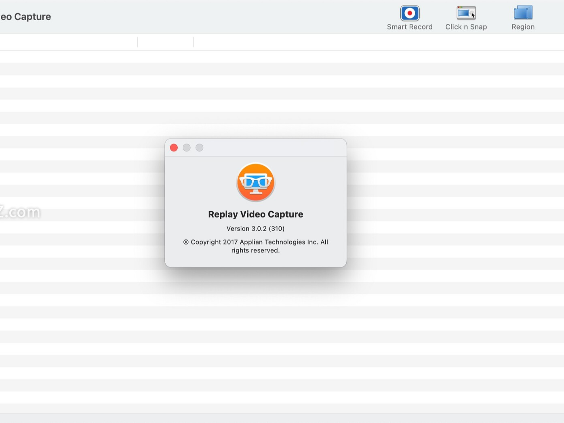Viewport: 564px width, 423px height.
Task: Click the Replay Video Capture dialog title text
Action: [x=255, y=214]
